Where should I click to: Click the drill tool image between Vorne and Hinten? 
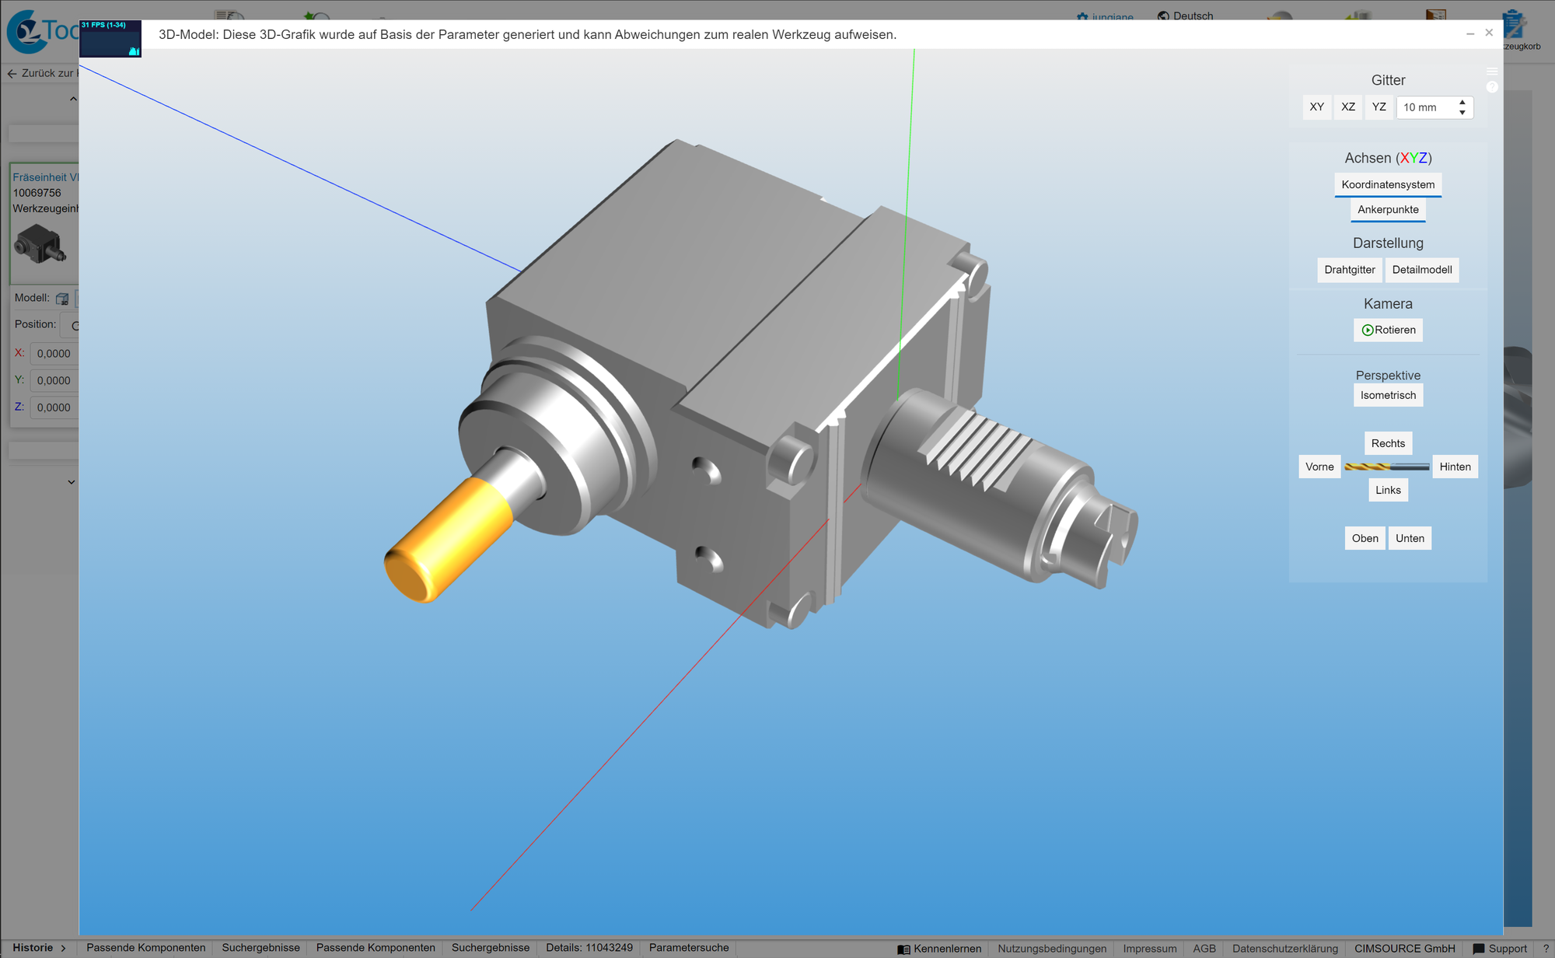pos(1387,467)
